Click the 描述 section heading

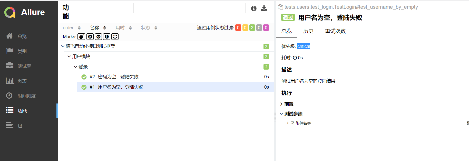pyautogui.click(x=287, y=70)
